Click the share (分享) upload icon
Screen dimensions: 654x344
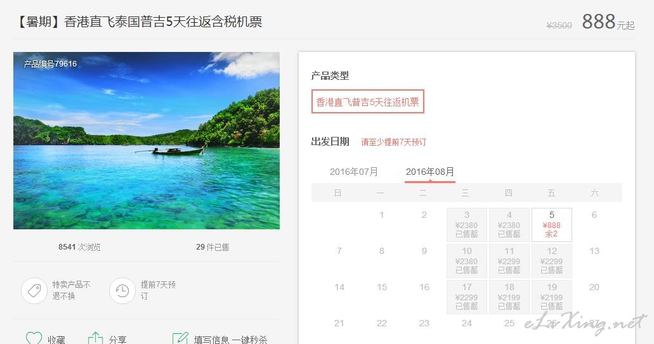point(96,338)
